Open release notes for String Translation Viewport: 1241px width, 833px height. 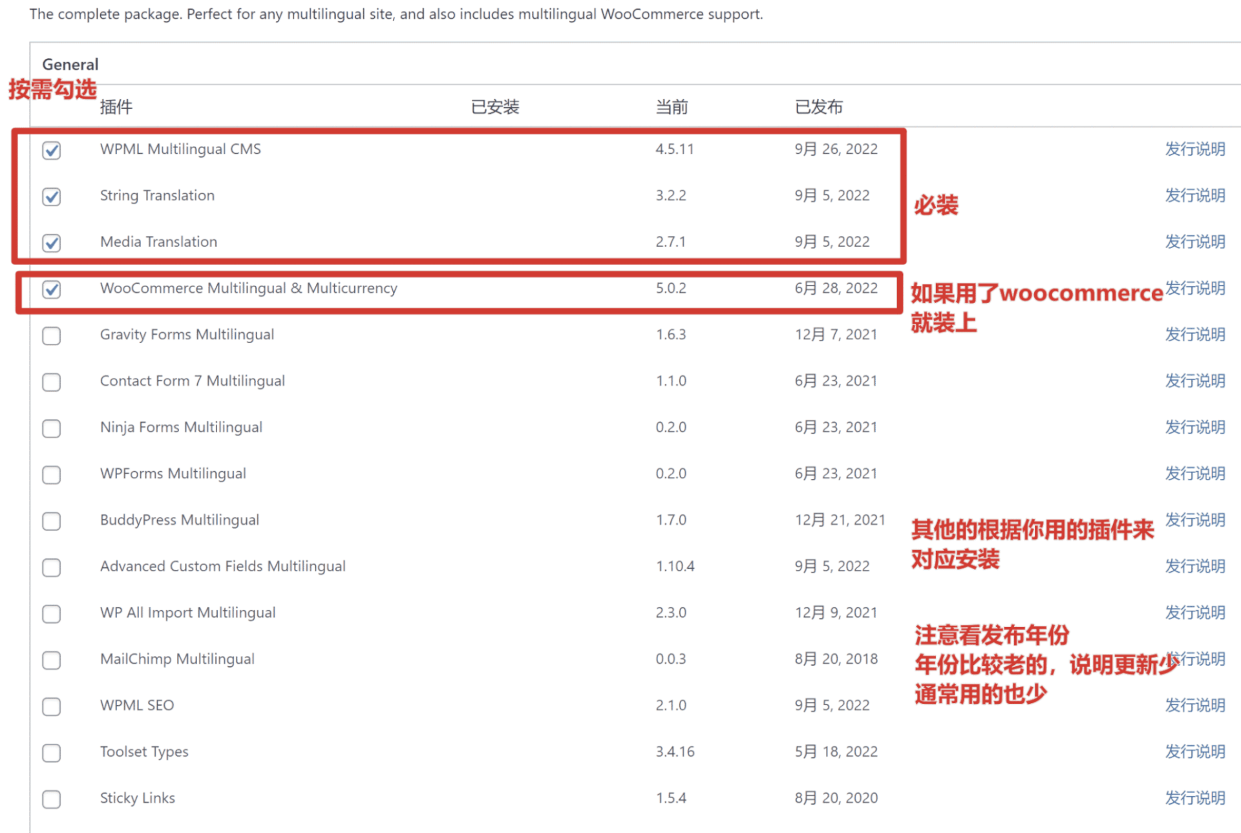[1195, 195]
